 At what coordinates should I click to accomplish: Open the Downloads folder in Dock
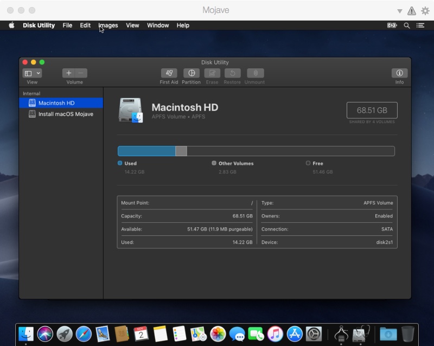tap(388, 334)
